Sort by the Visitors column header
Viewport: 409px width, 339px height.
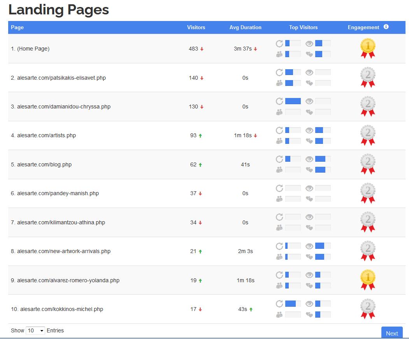(x=196, y=27)
